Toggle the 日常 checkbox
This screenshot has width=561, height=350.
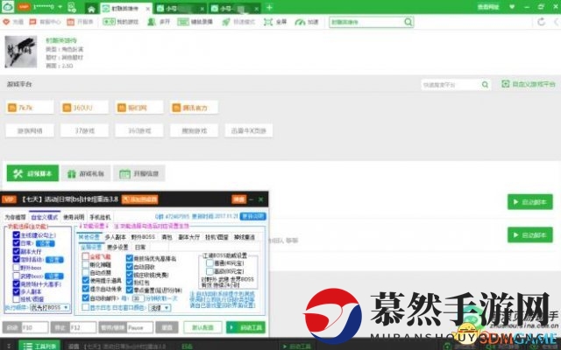point(16,243)
